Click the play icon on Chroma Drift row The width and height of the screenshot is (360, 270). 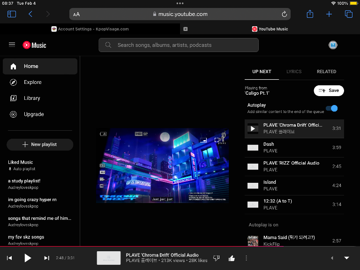pos(253,128)
